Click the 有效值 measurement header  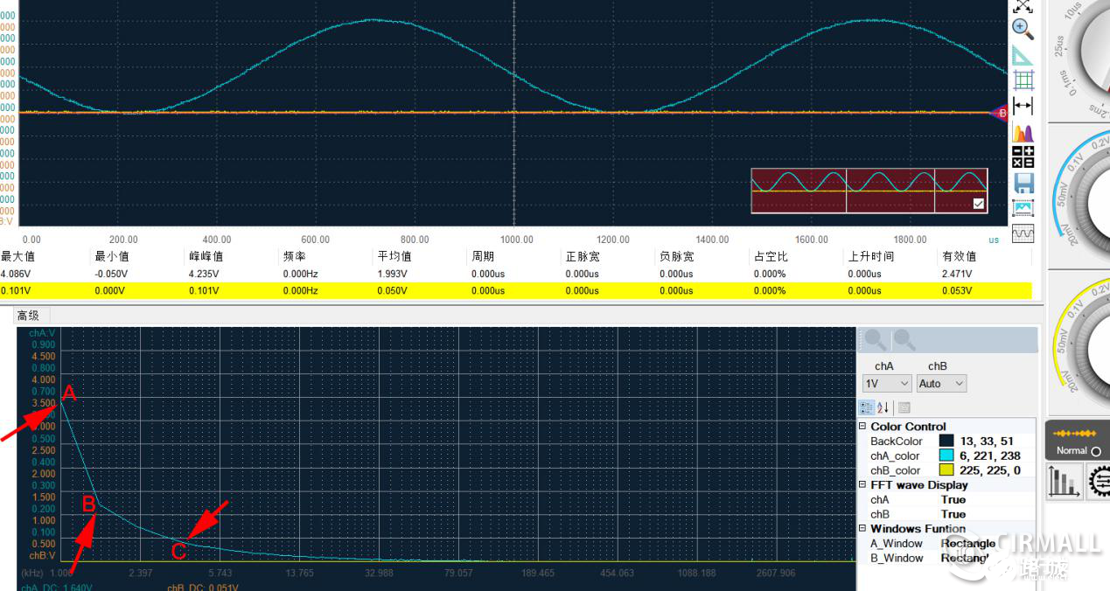pyautogui.click(x=959, y=257)
